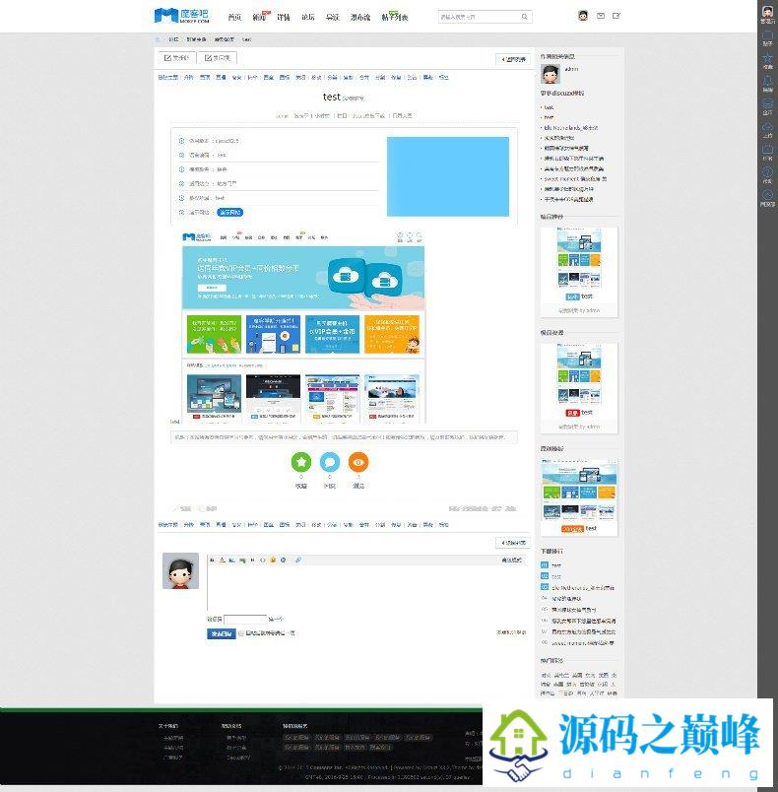Open the 首页 navigation item
778x792 pixels.
(234, 17)
